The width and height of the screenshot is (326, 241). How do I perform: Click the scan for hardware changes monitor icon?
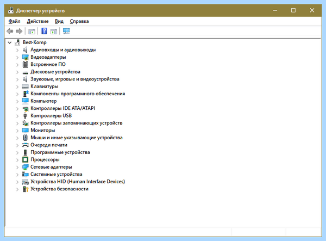[x=66, y=31]
